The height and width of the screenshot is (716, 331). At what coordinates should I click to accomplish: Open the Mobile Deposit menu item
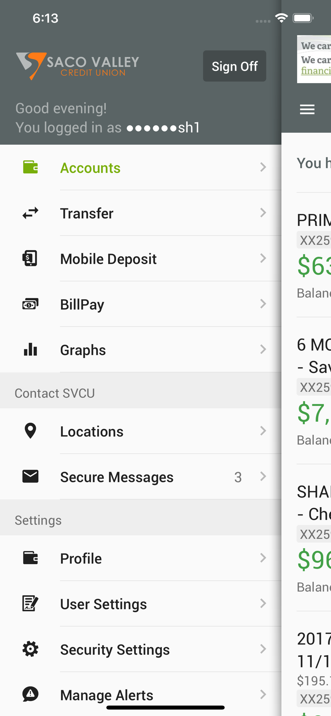point(140,258)
